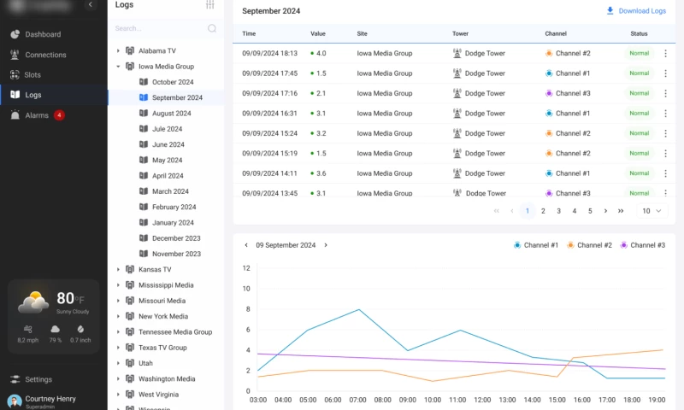Open the Jule 2024 log entry
This screenshot has width=684, height=410.
point(167,129)
